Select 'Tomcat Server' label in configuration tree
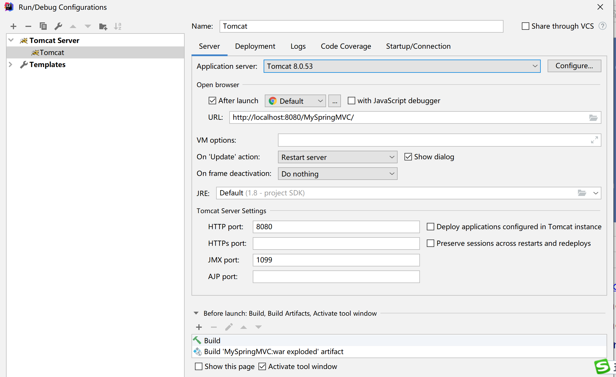Screen dimensions: 616x377 (54, 40)
